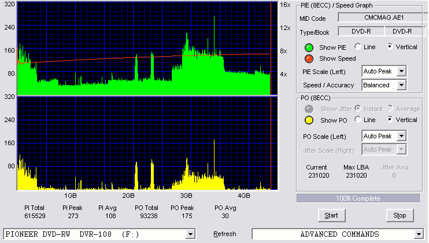Toggle the red Show Speed indicator
The image size is (429, 243).
[309, 58]
